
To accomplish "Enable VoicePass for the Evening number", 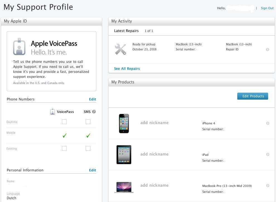I will [x=64, y=149].
